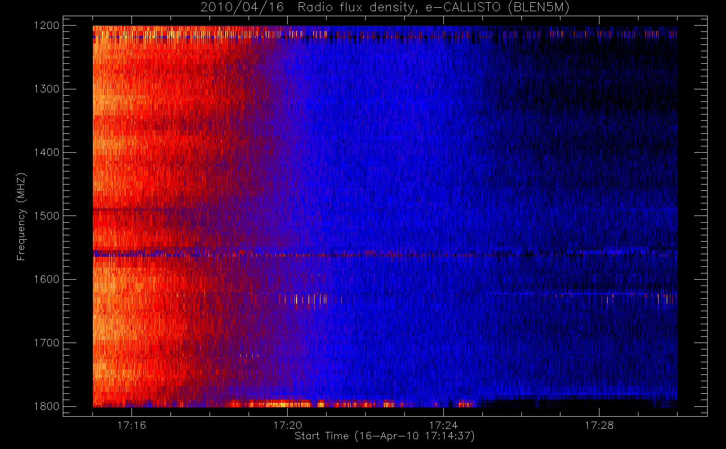
Task: Select the 1700 frequency axis label
Action: point(47,343)
